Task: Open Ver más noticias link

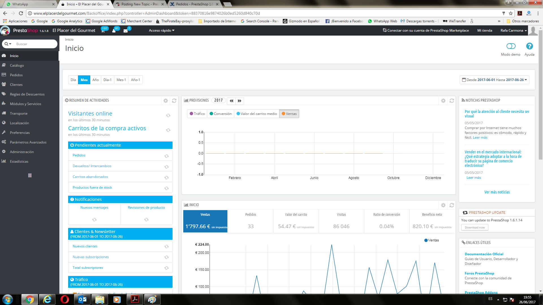Action: pyautogui.click(x=497, y=192)
